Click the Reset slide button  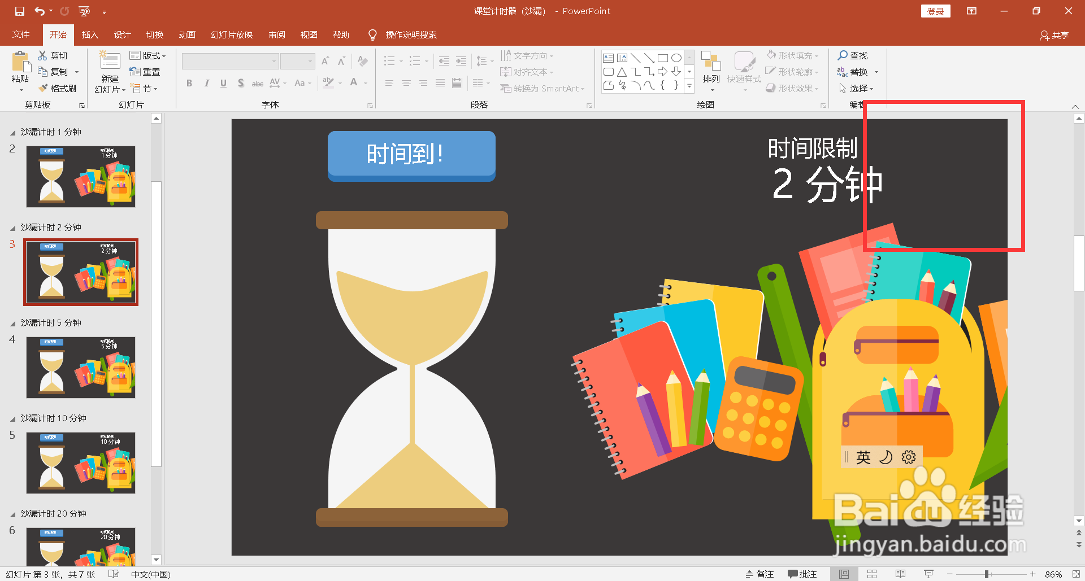(145, 72)
